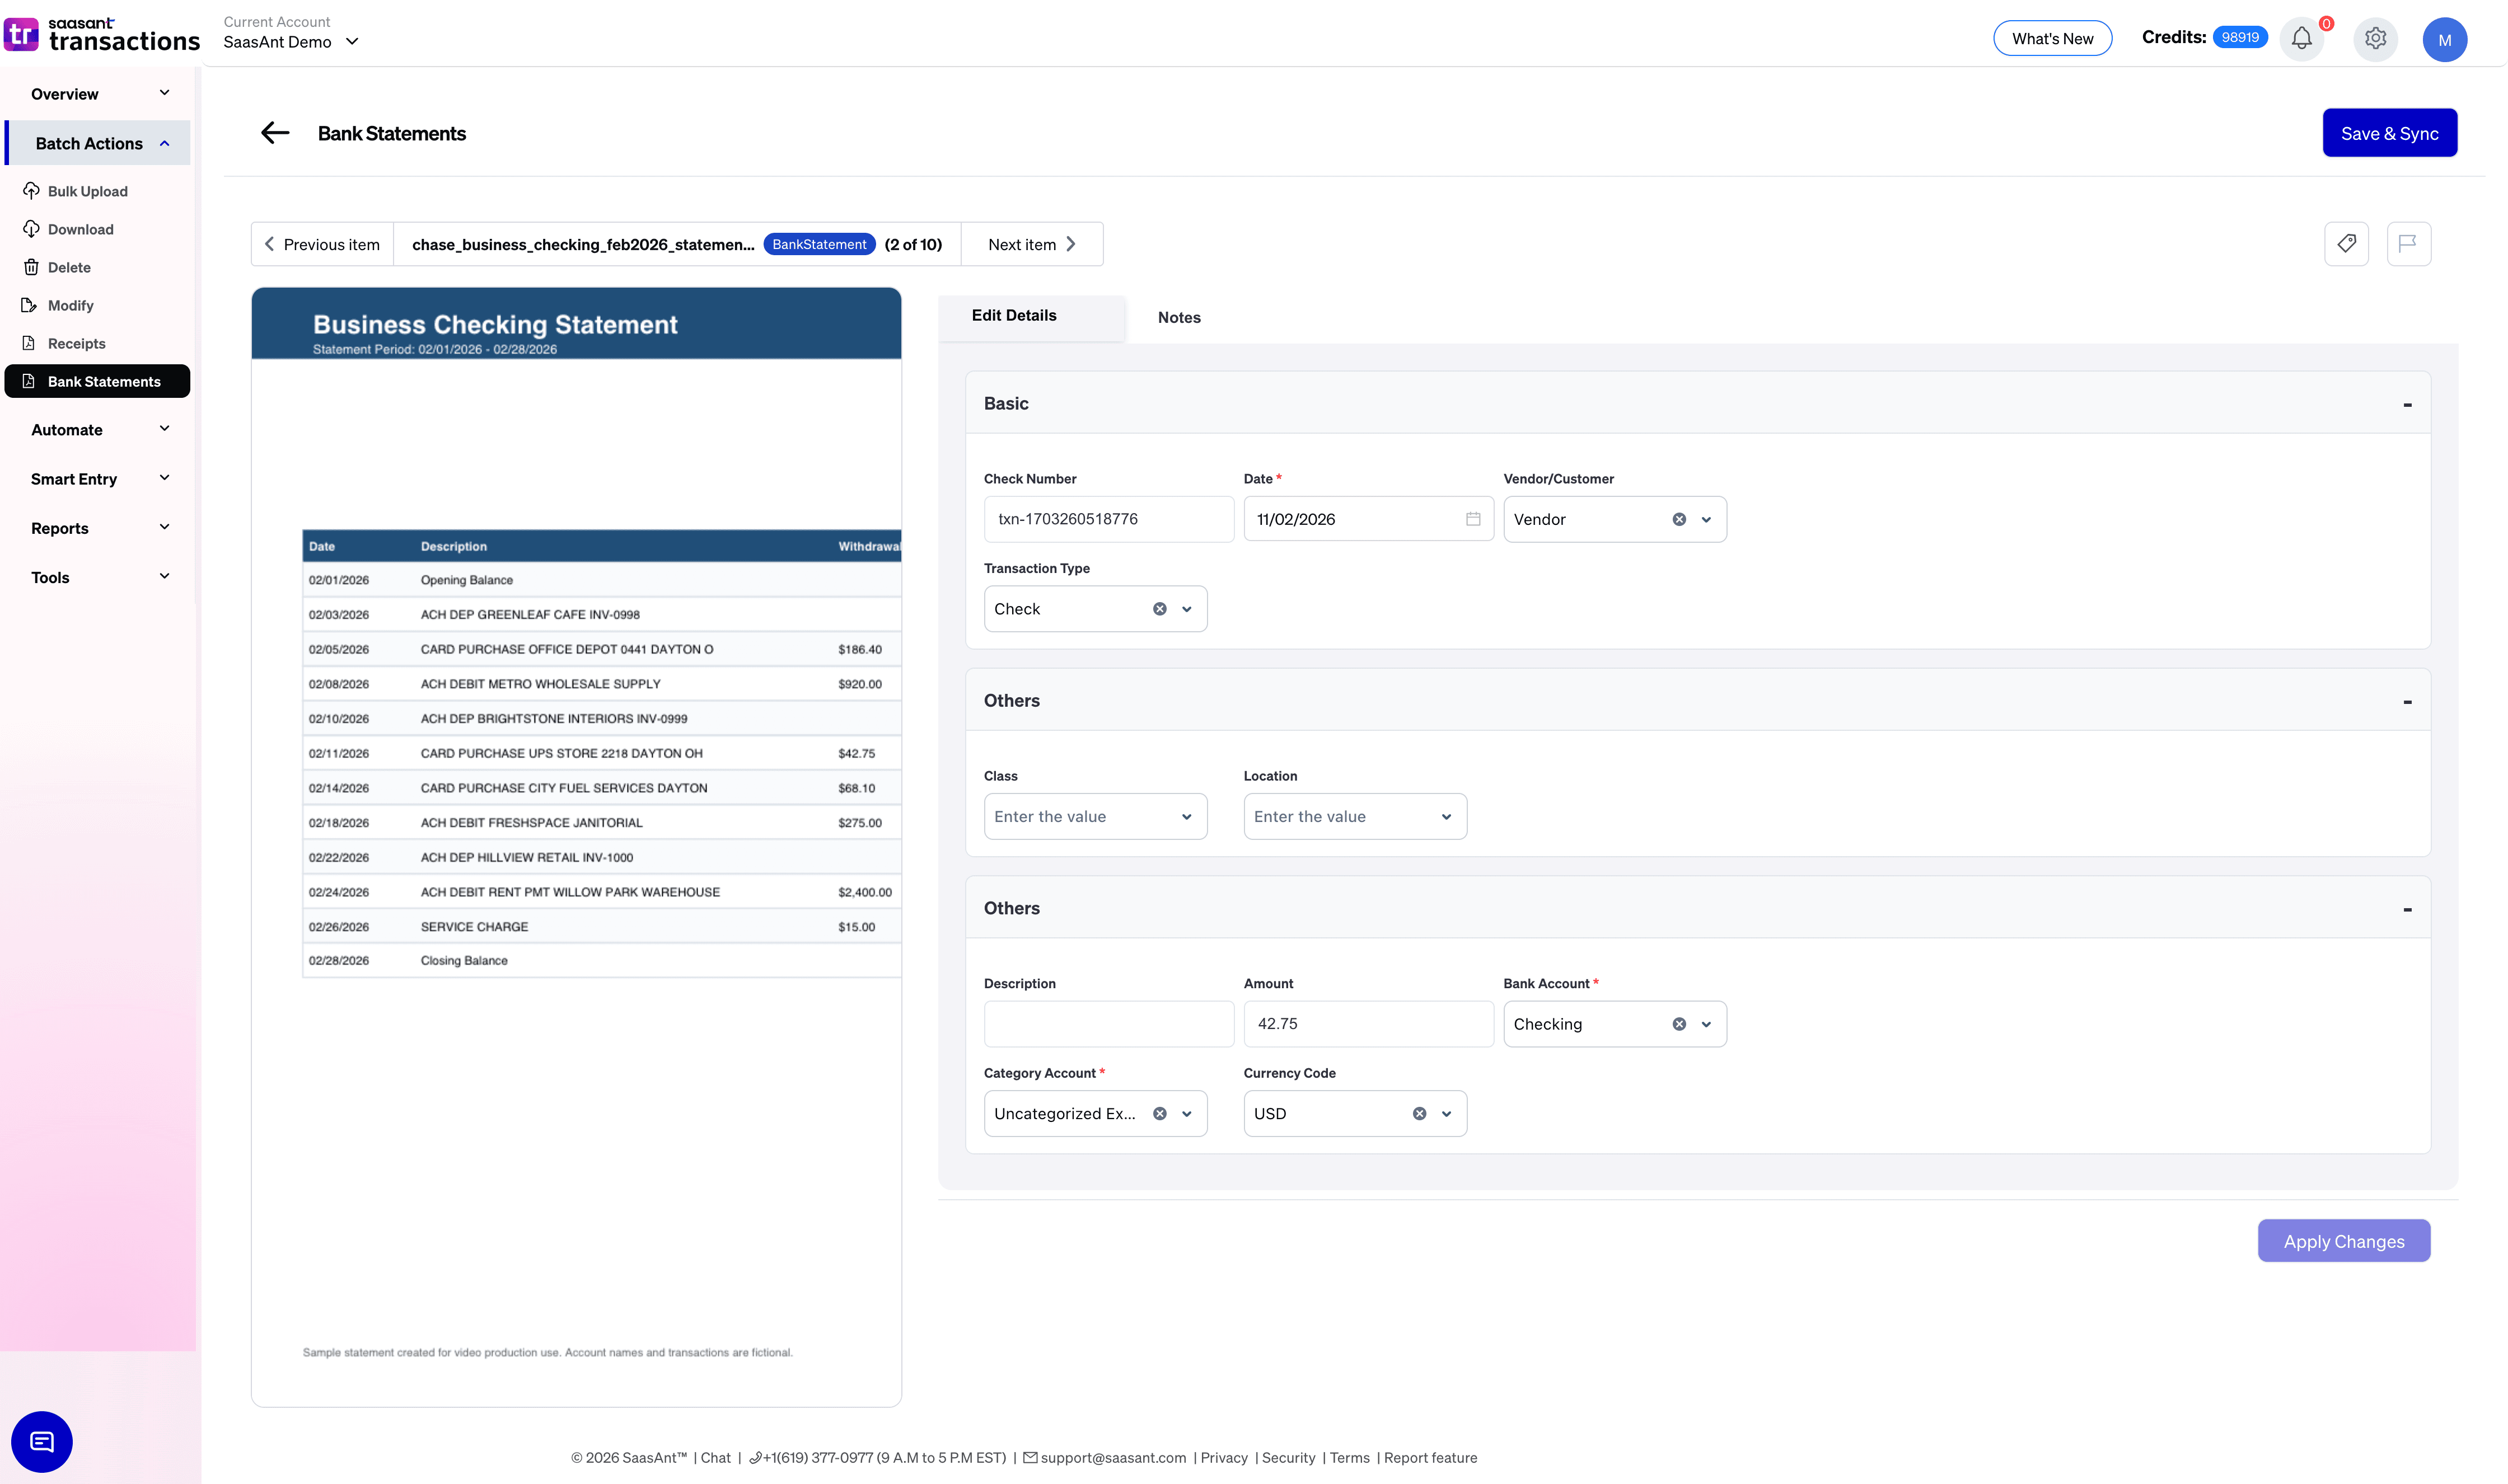This screenshot has height=1484, width=2508.
Task: Click the Description input field
Action: click(1107, 1024)
